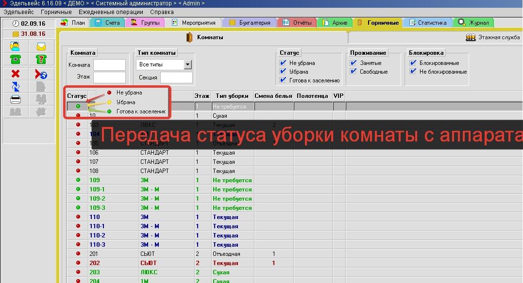The image size is (523, 283).
Task: Switch to the Статистика tab
Action: pyautogui.click(x=428, y=23)
